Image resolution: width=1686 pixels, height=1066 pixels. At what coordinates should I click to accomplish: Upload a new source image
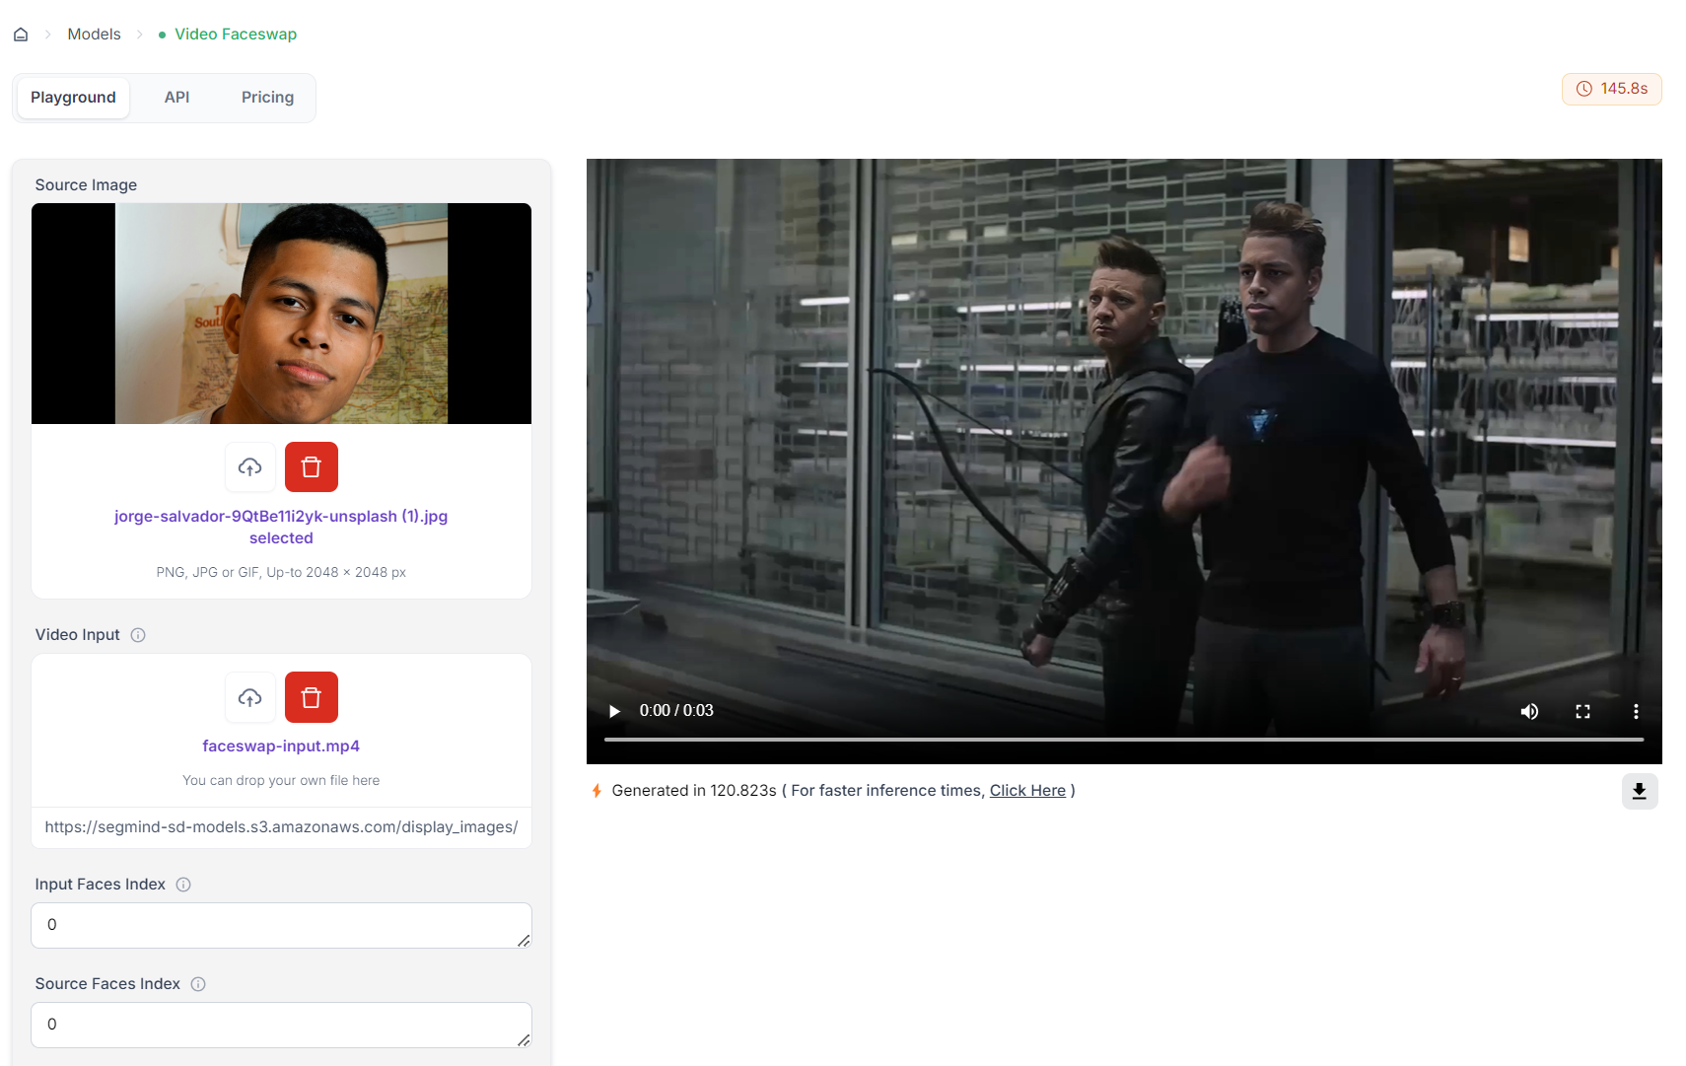point(250,467)
